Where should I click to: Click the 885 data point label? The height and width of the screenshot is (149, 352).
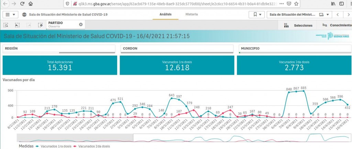304,88
